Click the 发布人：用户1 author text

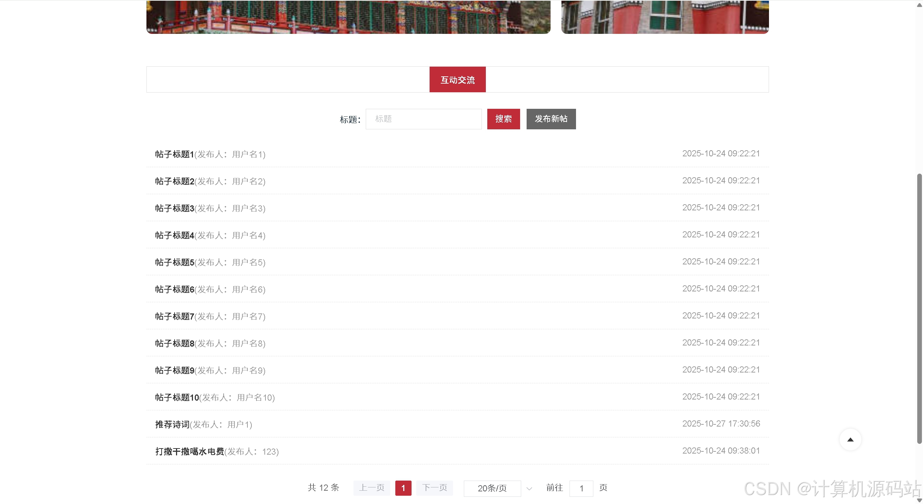221,425
